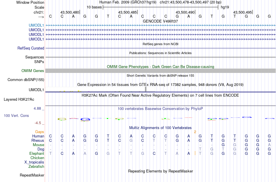This screenshot has height=182, width=276.
Task: Select the X_tropicalis alignment row label
Action: coord(34,162)
